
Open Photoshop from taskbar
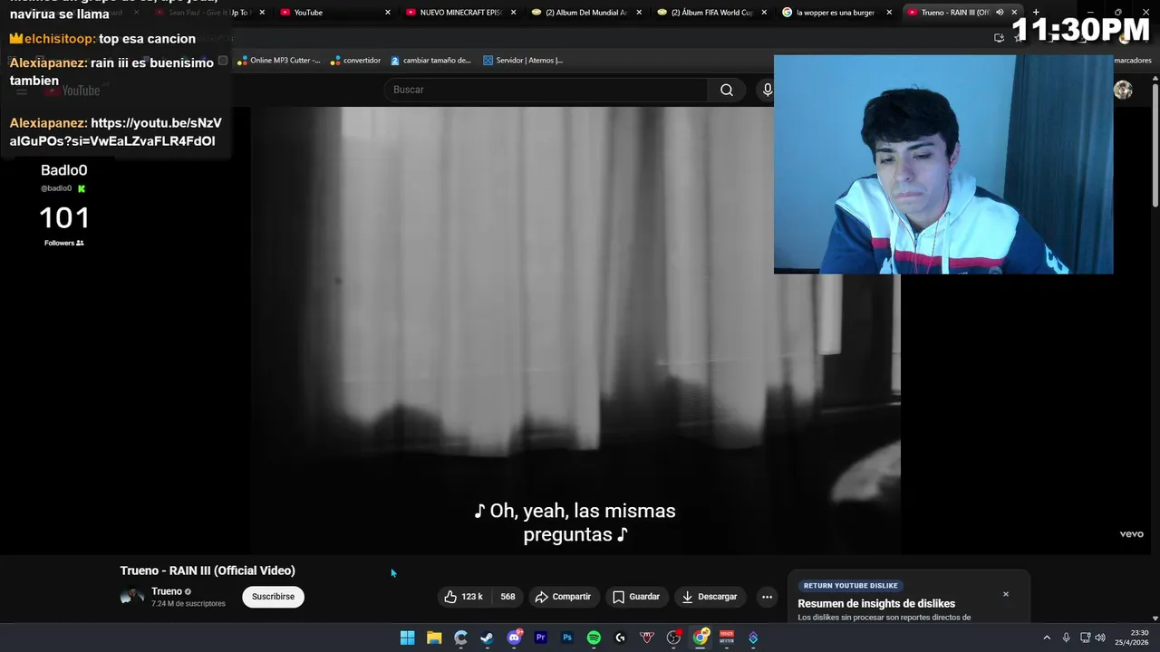tap(567, 638)
